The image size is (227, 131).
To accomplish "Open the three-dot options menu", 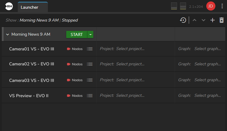I will coord(222,6).
